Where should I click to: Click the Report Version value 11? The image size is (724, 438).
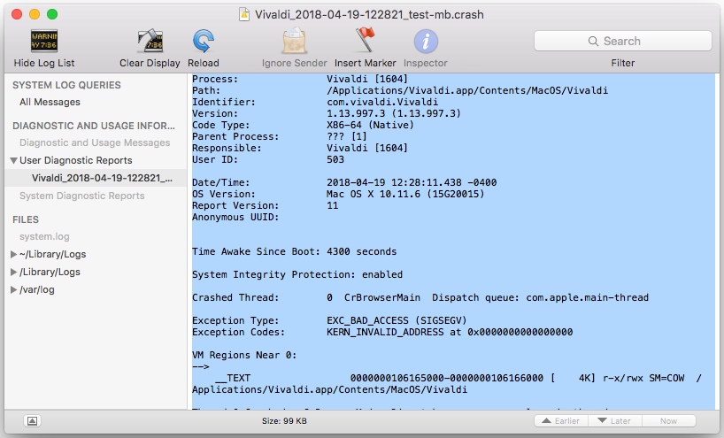point(333,205)
